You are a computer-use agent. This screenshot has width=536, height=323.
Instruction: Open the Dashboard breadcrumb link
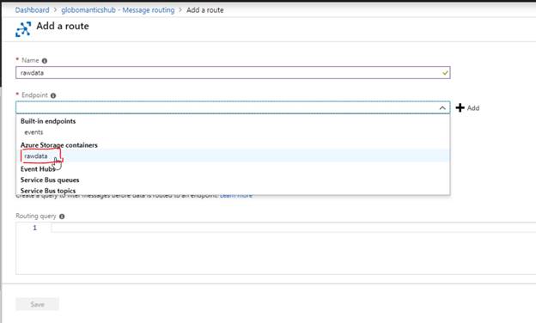32,10
